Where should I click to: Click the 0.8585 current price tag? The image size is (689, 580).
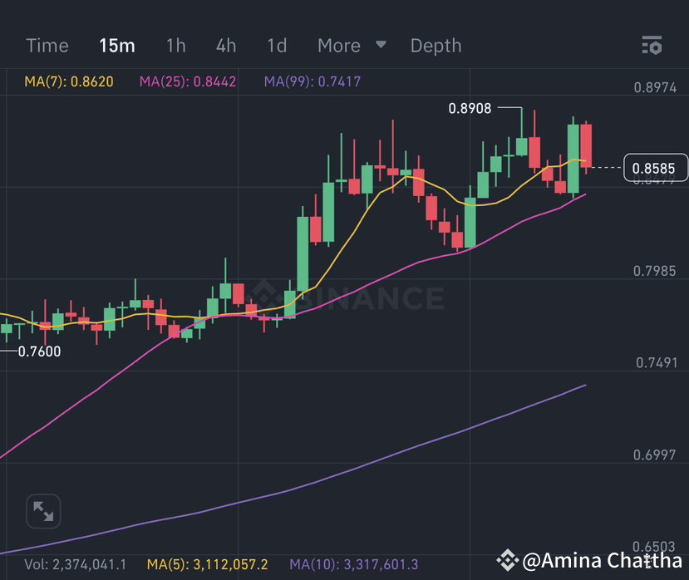coord(656,168)
